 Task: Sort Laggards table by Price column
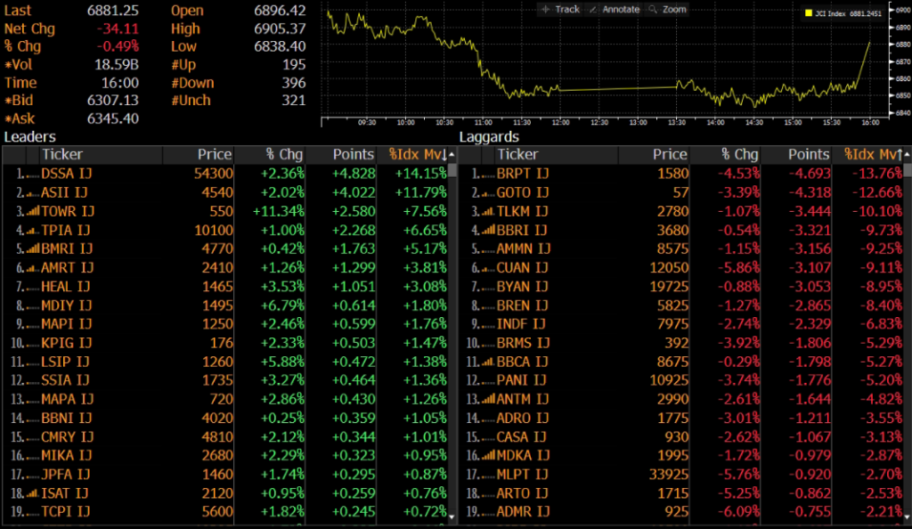pos(670,155)
